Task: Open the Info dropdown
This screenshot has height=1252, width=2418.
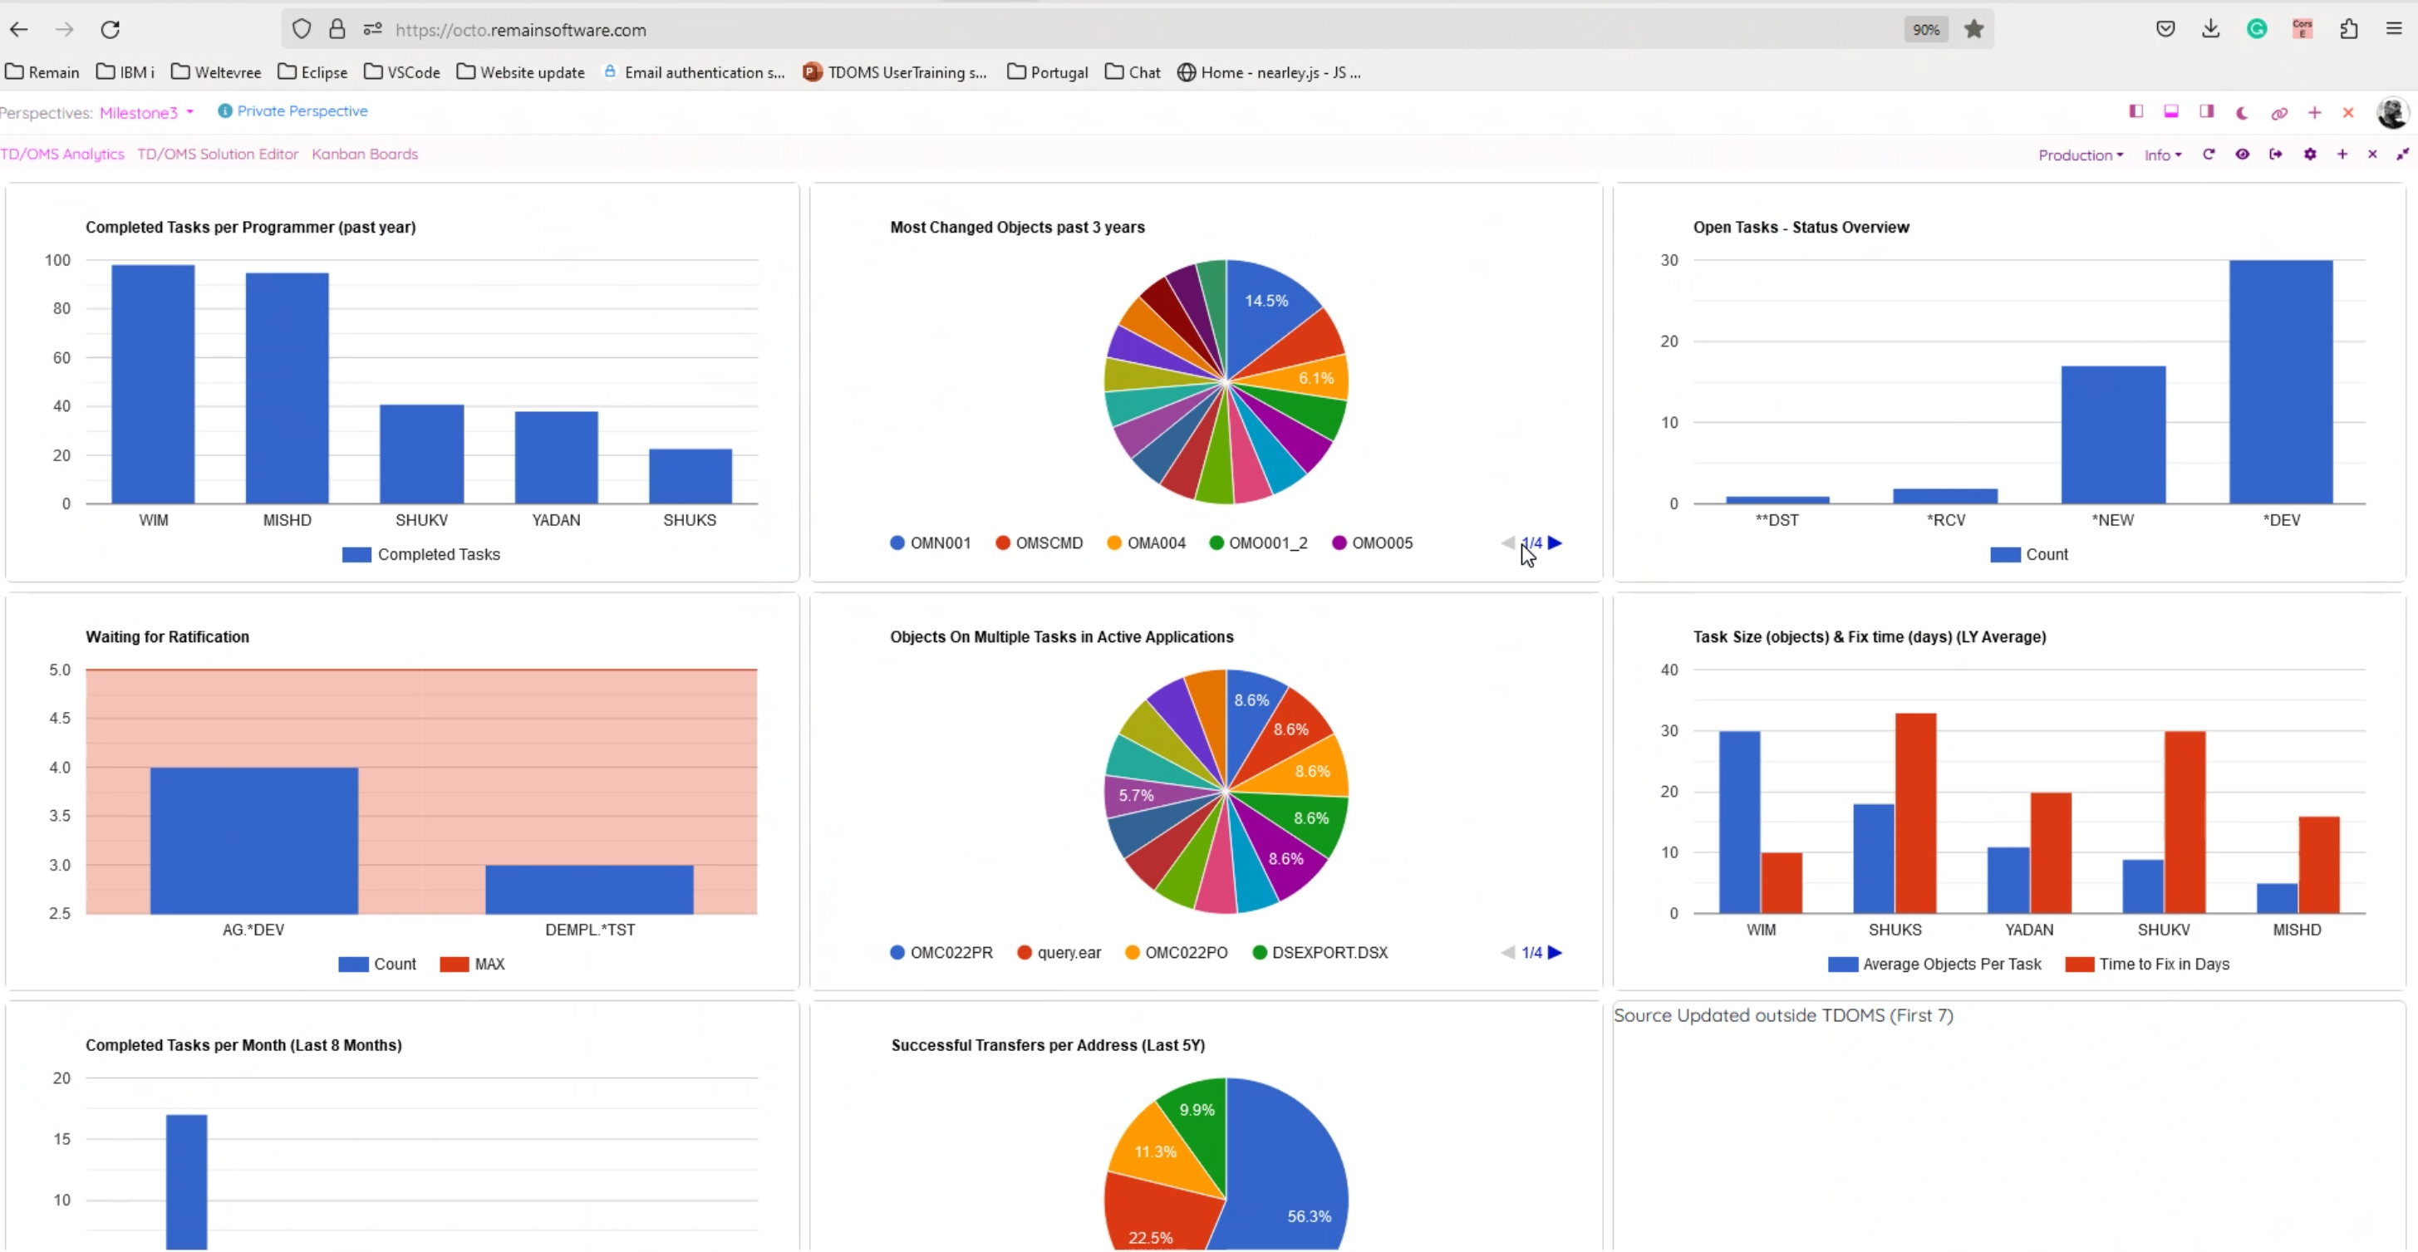Action: tap(2163, 155)
